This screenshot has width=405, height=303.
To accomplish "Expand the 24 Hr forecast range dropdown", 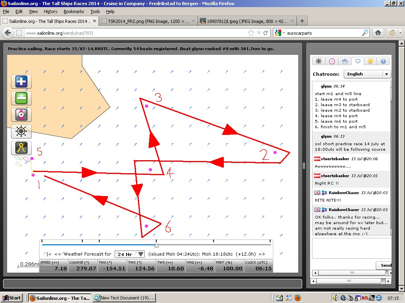I will (x=130, y=254).
